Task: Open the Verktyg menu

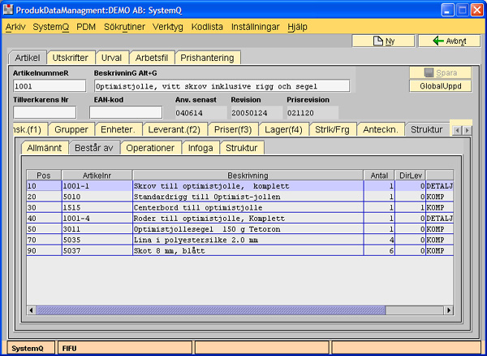Action: pos(168,27)
